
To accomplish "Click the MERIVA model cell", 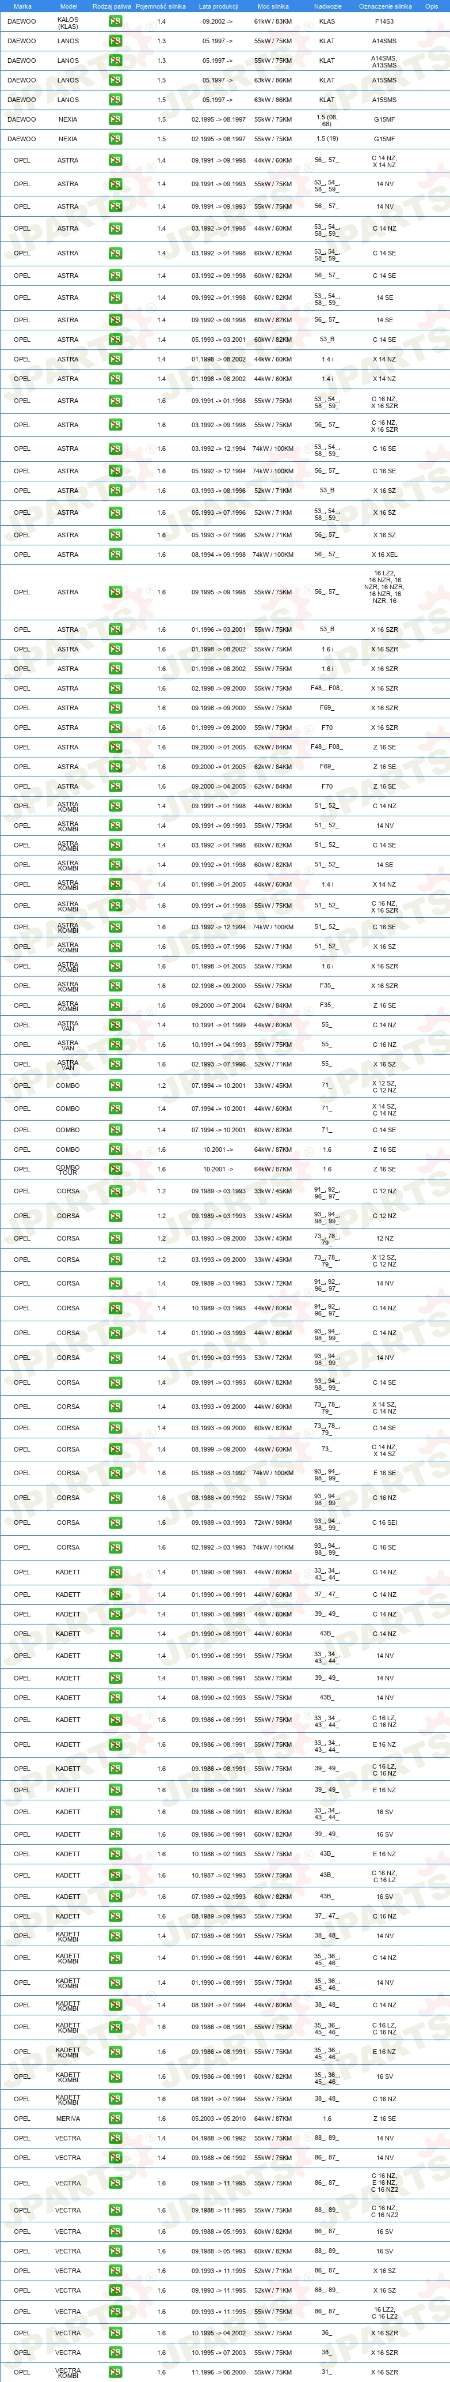I will (68, 2119).
